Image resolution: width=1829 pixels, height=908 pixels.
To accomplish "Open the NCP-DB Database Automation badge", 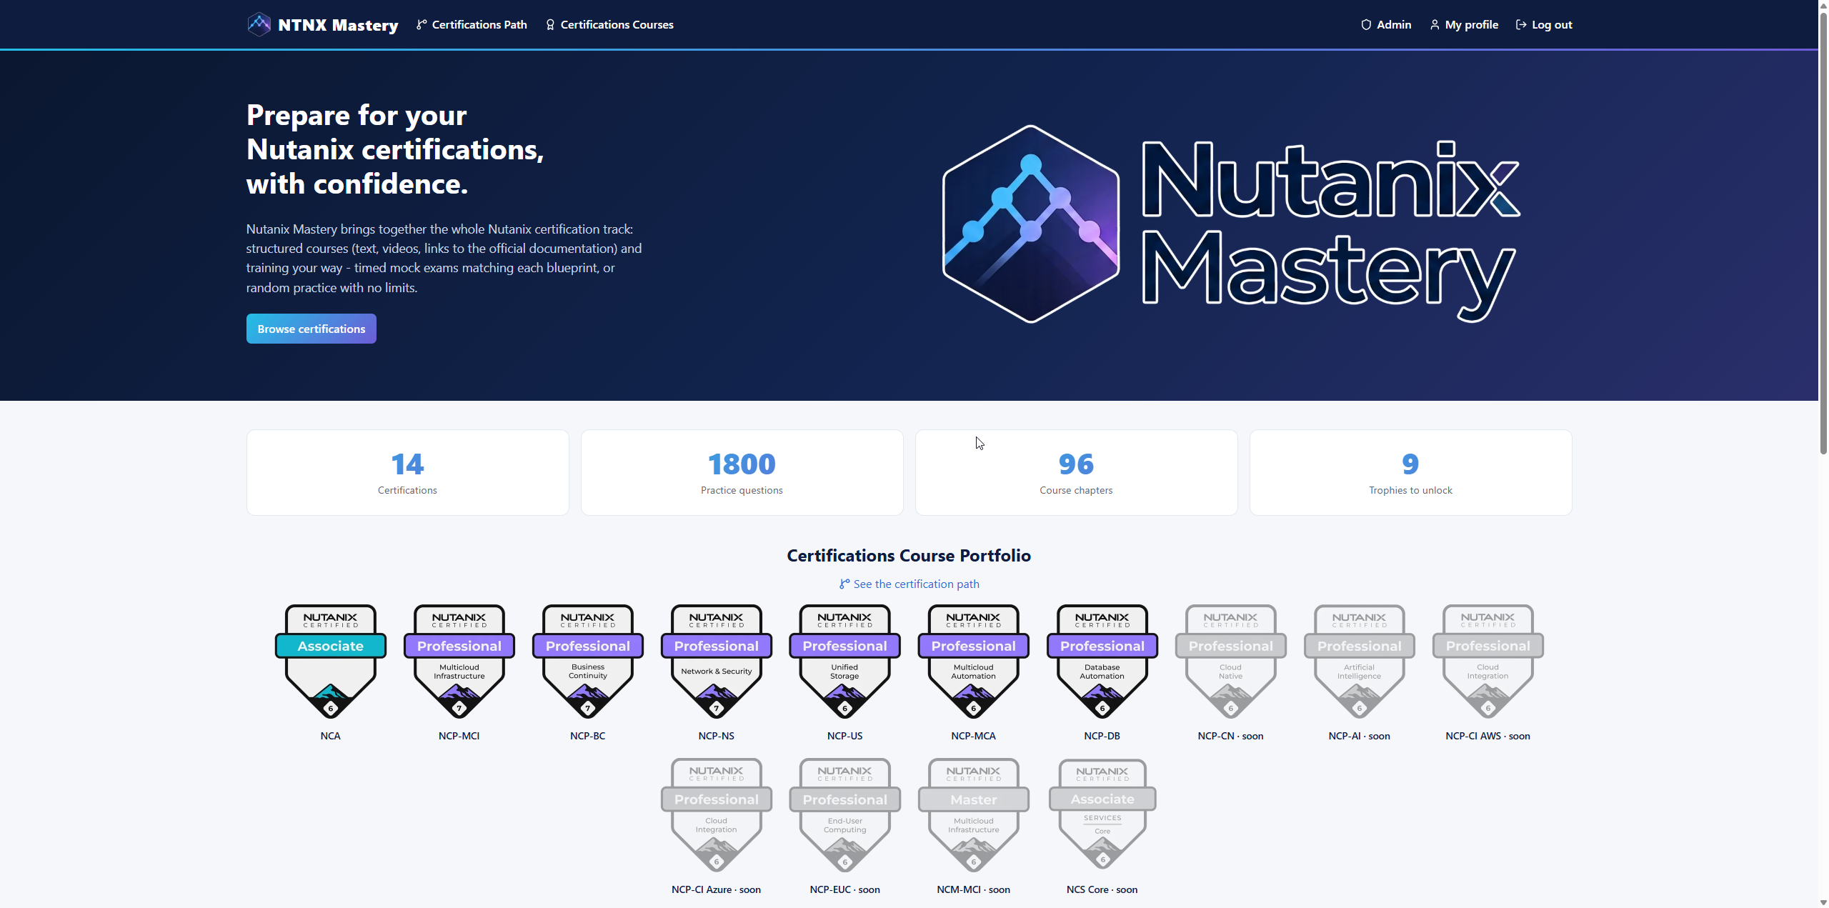I will tap(1102, 662).
